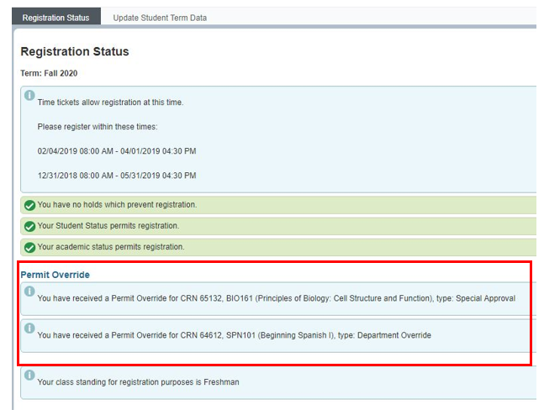
Task: Select 'Your Student Status permits registration.'
Action: tap(108, 226)
